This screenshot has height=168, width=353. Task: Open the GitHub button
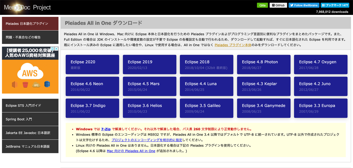coord(278,5)
